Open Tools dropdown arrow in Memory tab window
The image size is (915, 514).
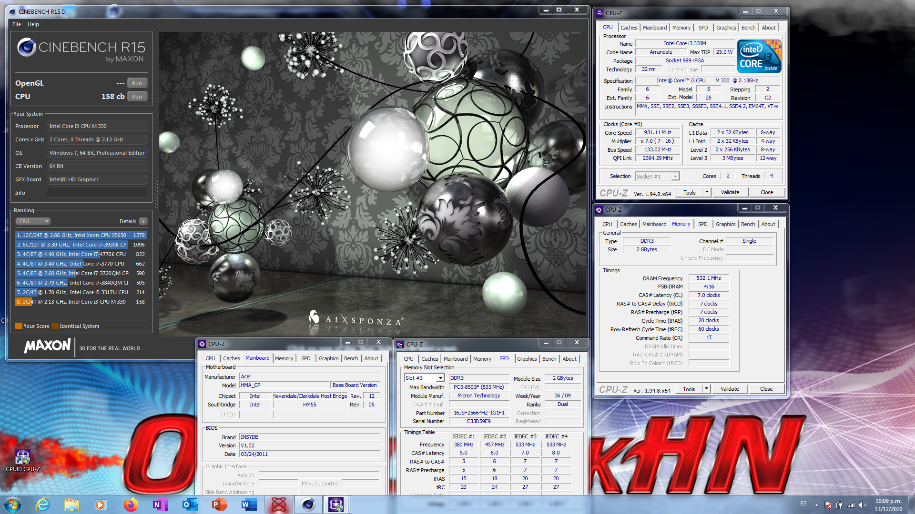point(707,389)
